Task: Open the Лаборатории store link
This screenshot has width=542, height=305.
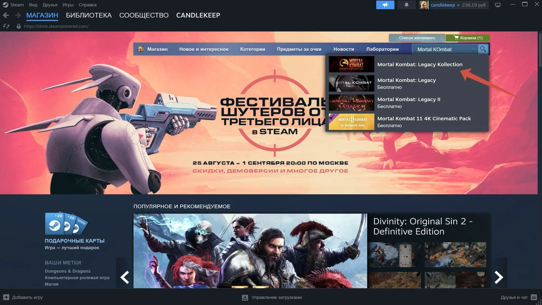Action: pyautogui.click(x=382, y=49)
